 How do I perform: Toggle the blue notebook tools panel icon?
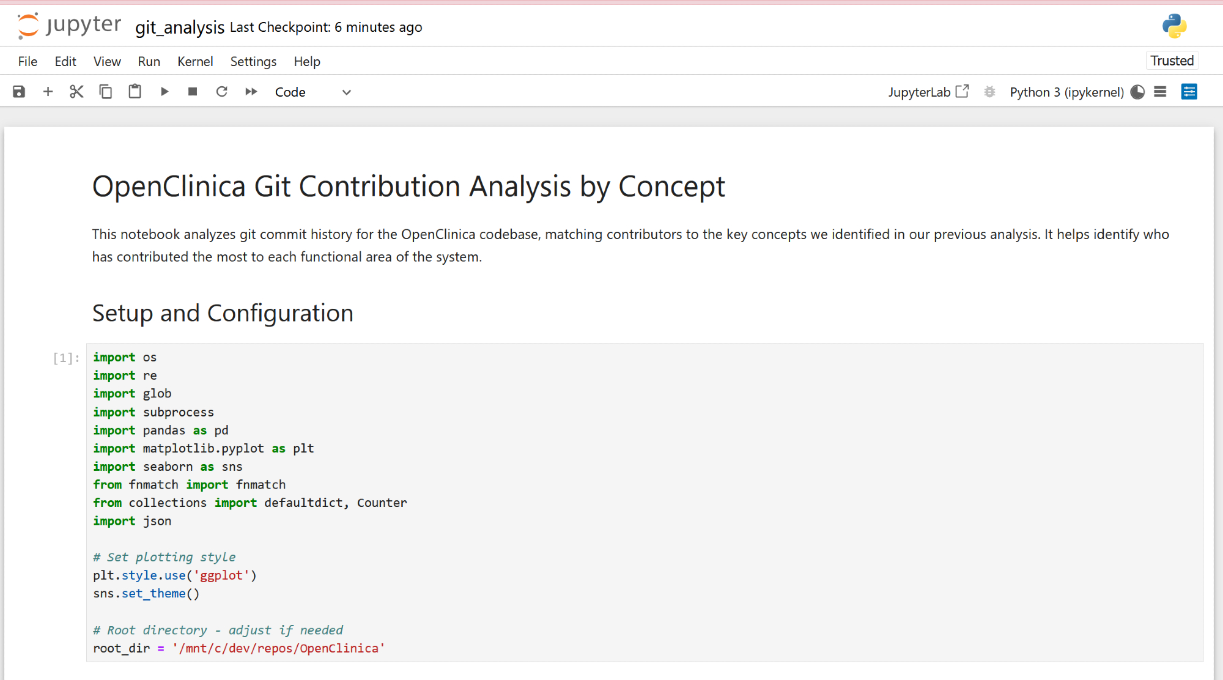[x=1189, y=92]
